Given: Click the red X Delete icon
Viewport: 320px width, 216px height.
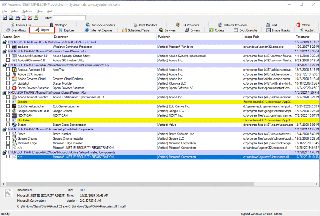Looking at the screenshot, I should coord(30,18).
